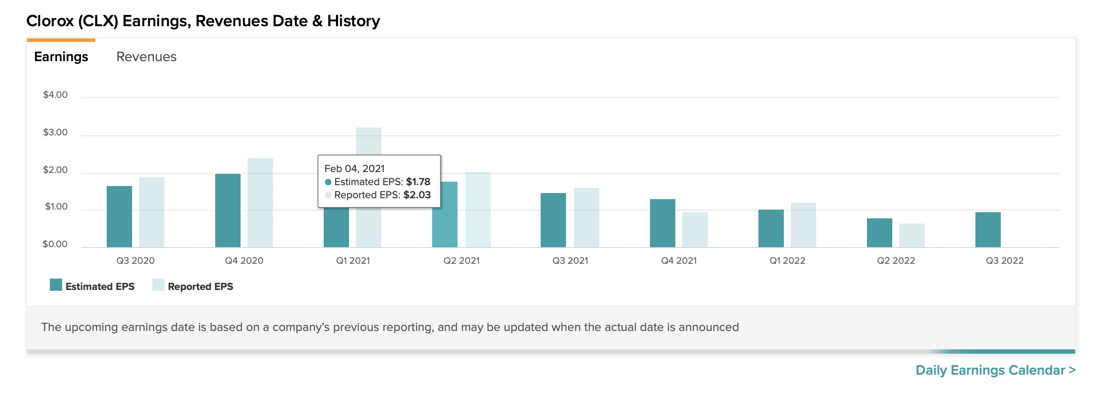Select Q4 2021 reported EPS bar
1104x393 pixels.
pos(695,230)
